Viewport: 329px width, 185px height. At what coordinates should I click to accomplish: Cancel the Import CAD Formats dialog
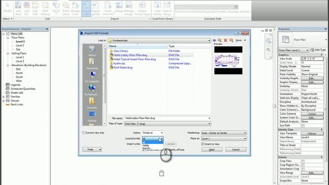[x=236, y=150]
